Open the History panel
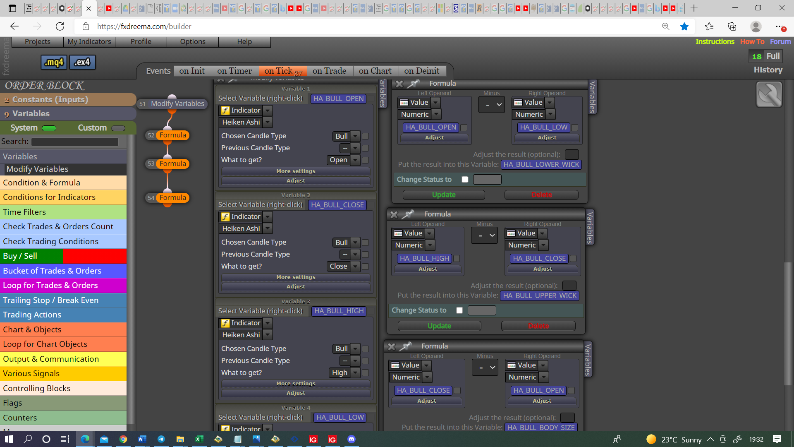The height and width of the screenshot is (447, 794). pos(768,70)
